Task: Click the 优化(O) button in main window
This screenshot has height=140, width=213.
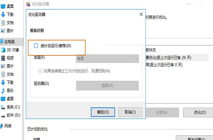Action: point(200,112)
